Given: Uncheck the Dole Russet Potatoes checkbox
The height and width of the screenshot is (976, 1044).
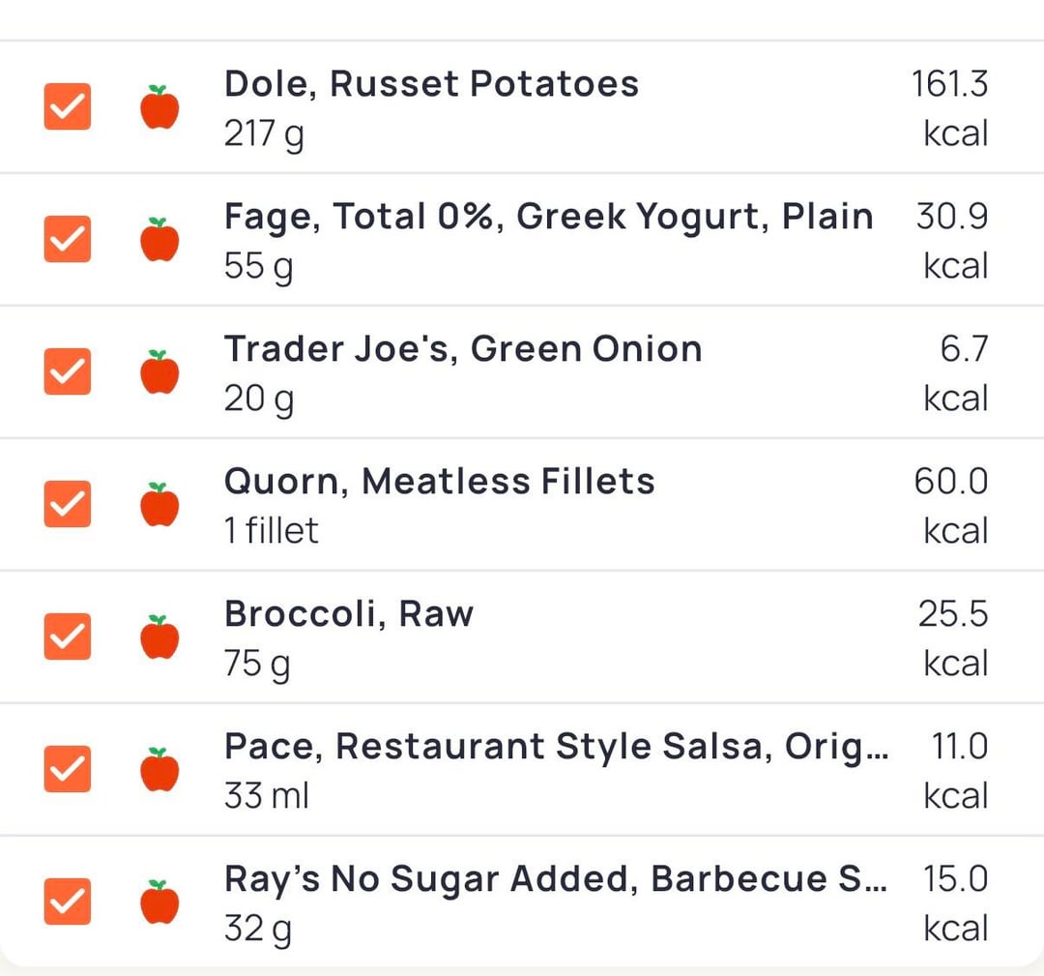Looking at the screenshot, I should coord(68,107).
